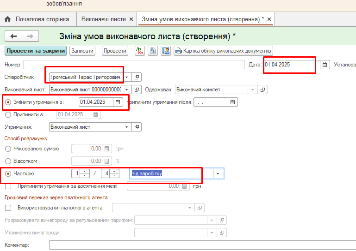Select the Припинити з radio button
Image resolution: width=356 pixels, height=251 pixels.
pyautogui.click(x=8, y=114)
